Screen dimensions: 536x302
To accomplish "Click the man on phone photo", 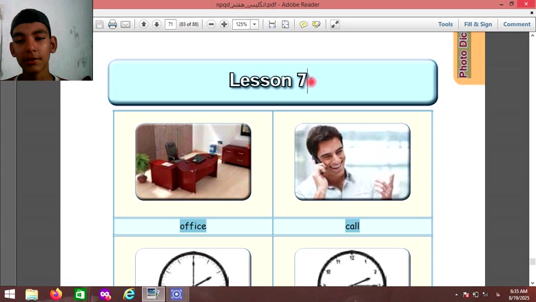I will [x=352, y=161].
